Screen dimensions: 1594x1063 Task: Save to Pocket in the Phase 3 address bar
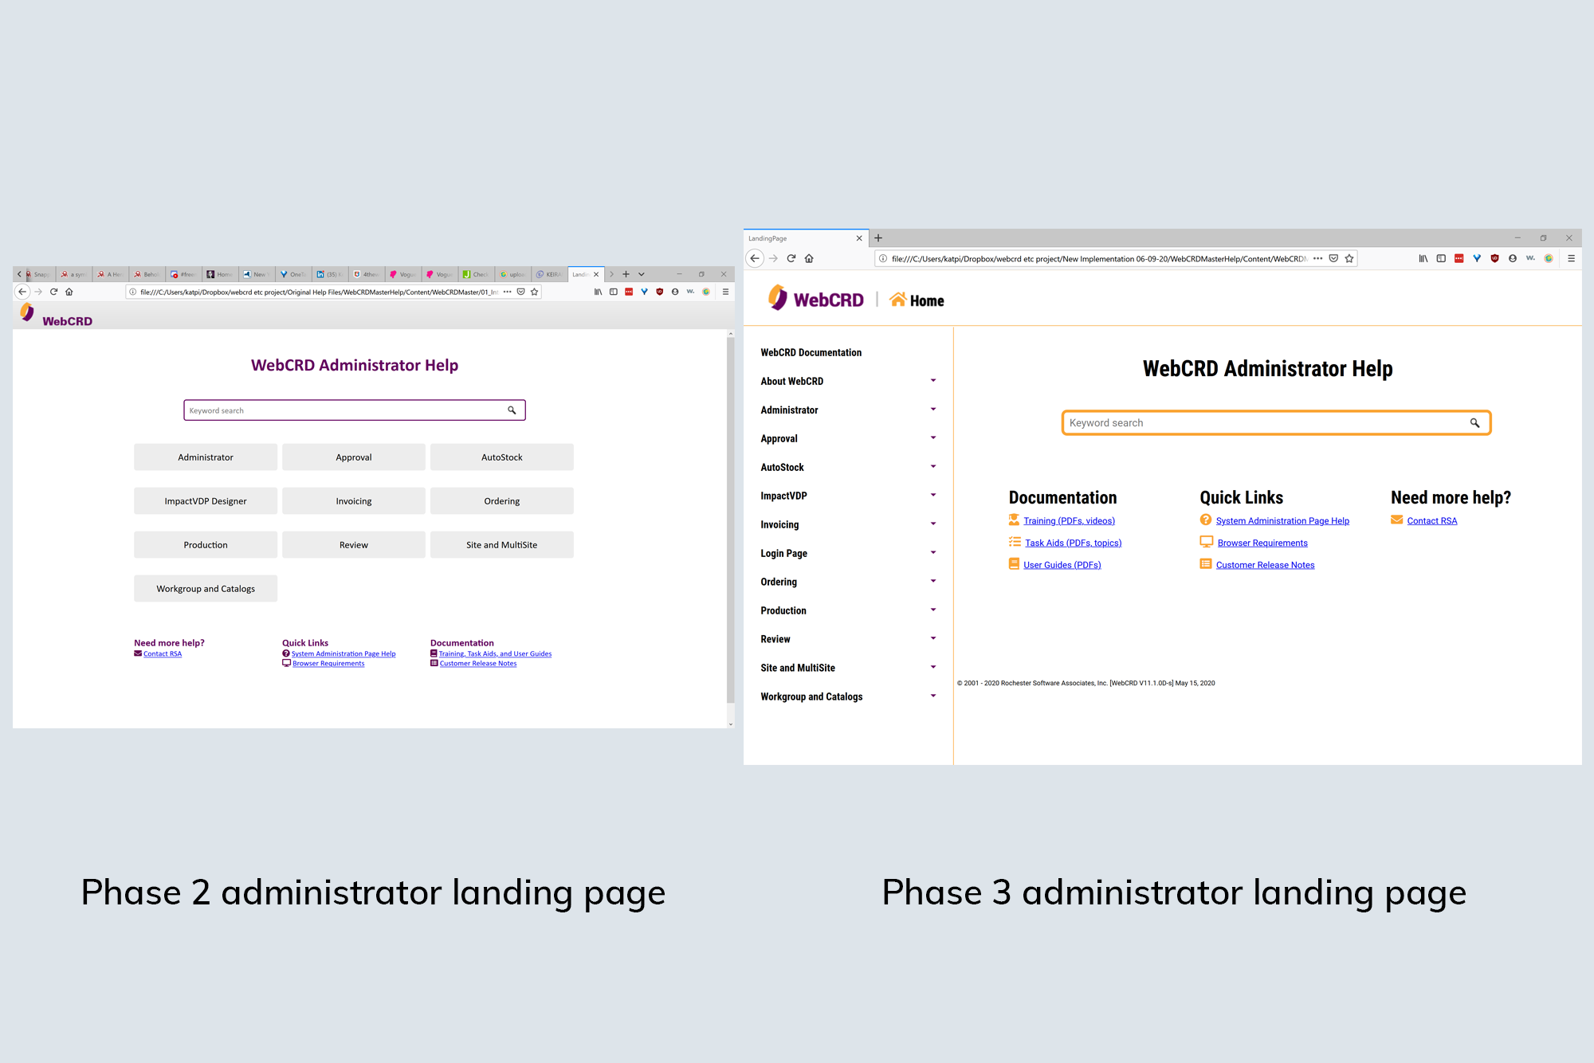pos(1333,258)
